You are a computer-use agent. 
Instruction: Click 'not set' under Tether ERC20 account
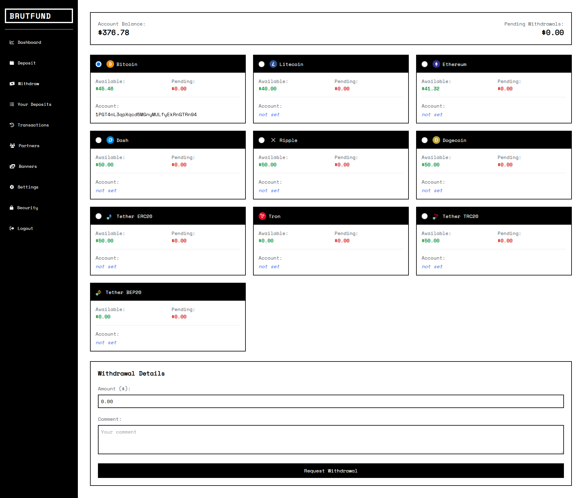[106, 267]
